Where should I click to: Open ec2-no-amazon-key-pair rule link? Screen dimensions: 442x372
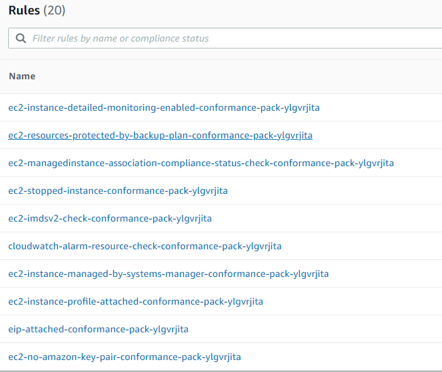(x=125, y=357)
